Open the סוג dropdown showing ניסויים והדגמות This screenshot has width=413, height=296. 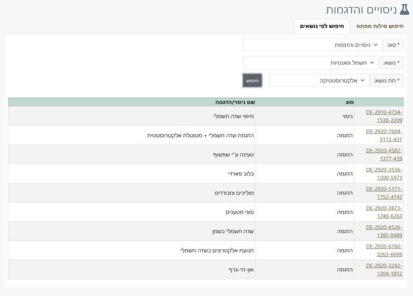click(x=313, y=45)
